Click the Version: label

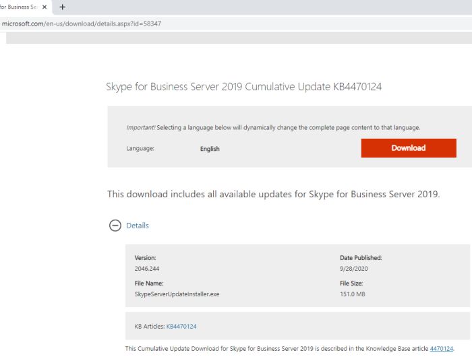coord(145,258)
